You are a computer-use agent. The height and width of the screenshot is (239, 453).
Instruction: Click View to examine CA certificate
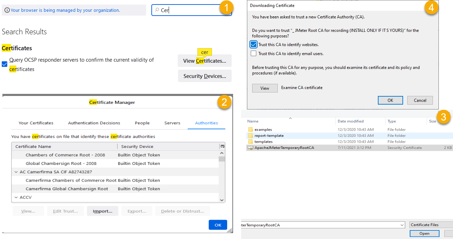pyautogui.click(x=265, y=88)
